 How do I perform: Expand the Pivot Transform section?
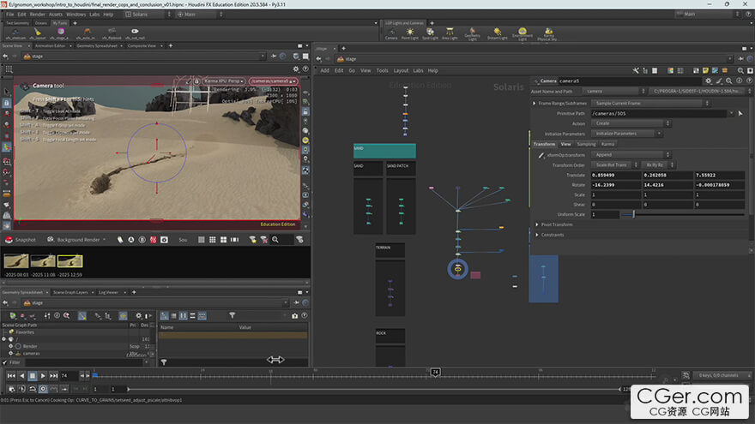click(x=537, y=224)
